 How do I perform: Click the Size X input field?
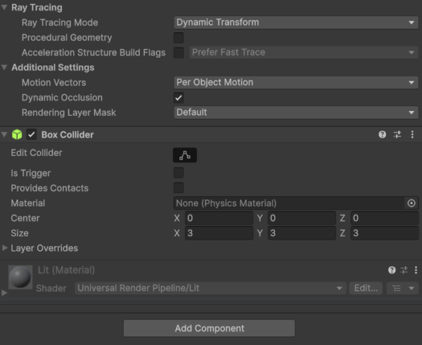coord(218,233)
